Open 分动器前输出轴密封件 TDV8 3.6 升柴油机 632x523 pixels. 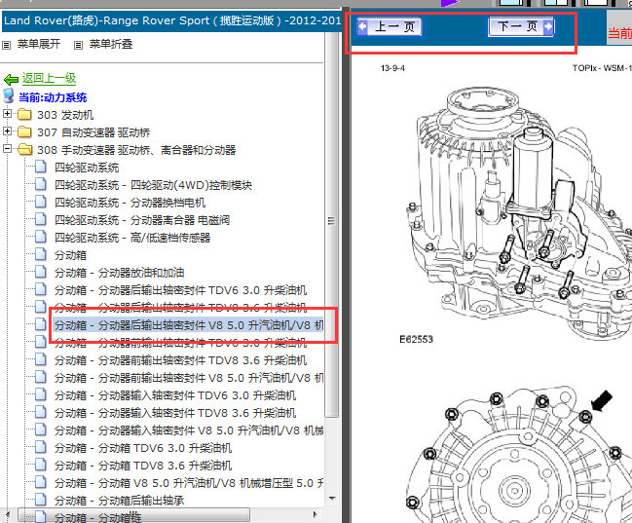tap(180, 360)
